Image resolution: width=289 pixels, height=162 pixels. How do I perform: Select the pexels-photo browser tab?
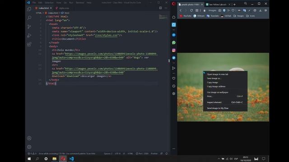click(x=191, y=4)
